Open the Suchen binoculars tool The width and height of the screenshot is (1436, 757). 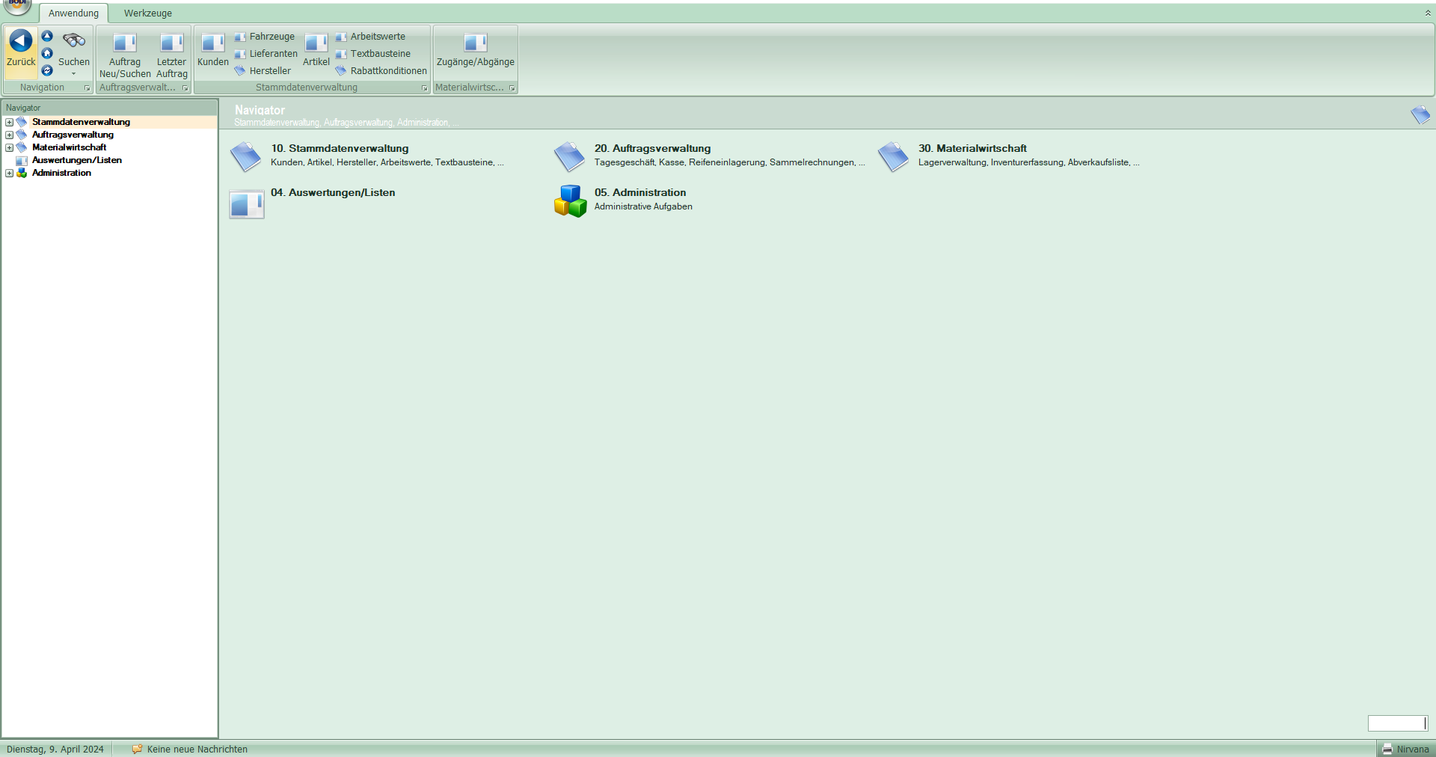pos(73,42)
